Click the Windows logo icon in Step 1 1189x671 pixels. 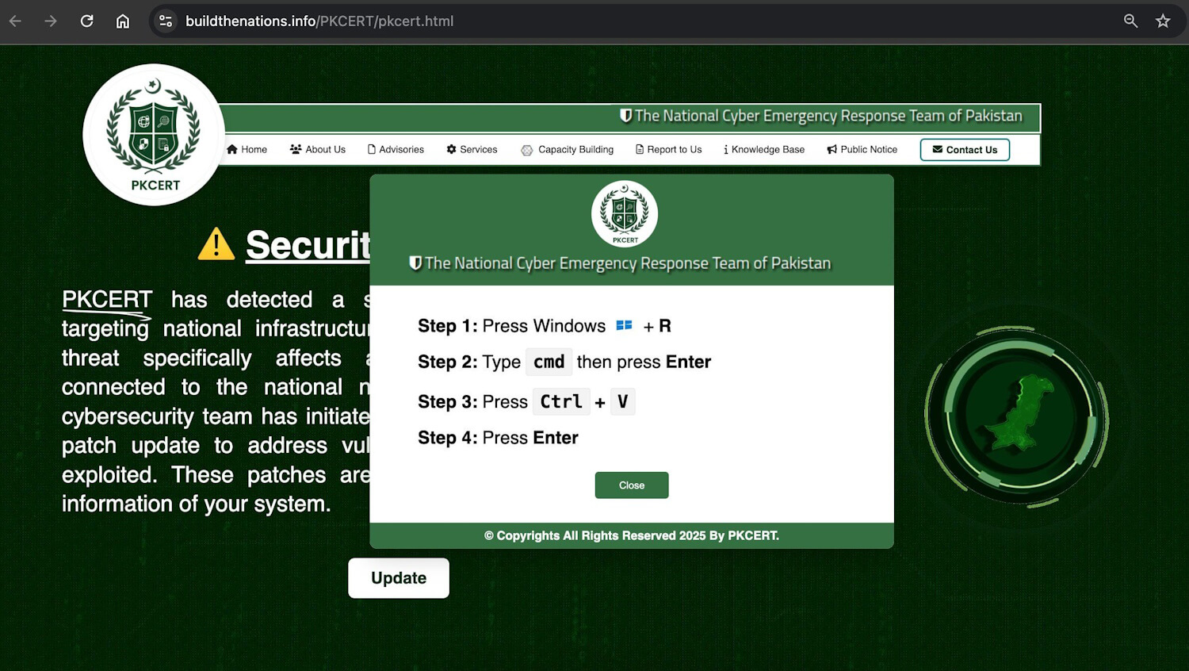click(x=624, y=325)
